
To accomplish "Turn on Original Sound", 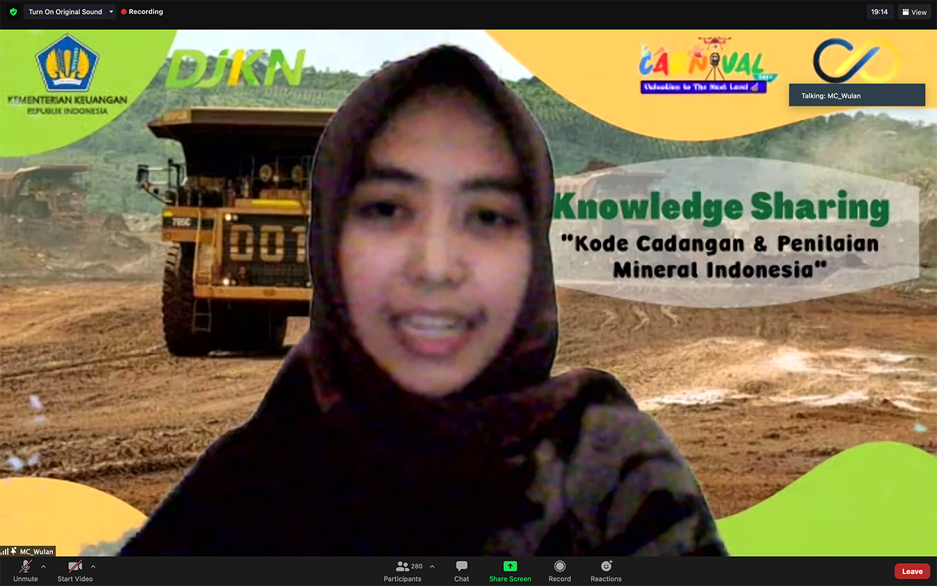I will pyautogui.click(x=65, y=12).
